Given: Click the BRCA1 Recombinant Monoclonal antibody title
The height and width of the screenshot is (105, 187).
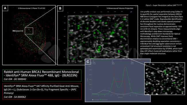Looking at the screenshot, I should coord(41,74).
